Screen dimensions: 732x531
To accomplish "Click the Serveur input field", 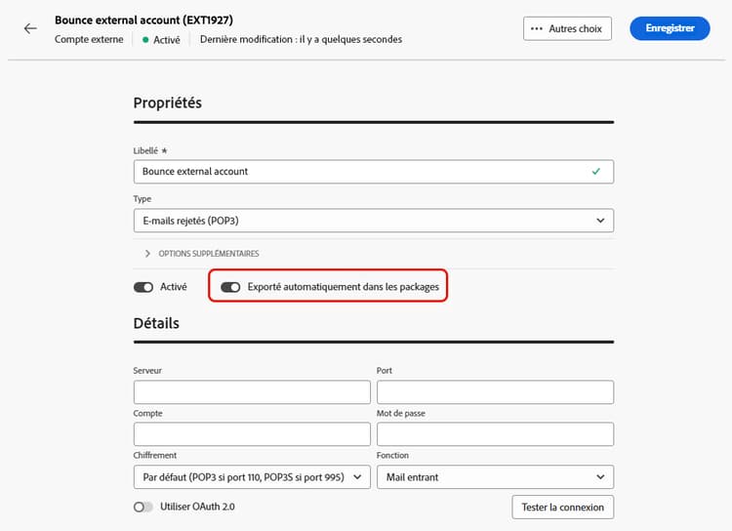I will (252, 391).
